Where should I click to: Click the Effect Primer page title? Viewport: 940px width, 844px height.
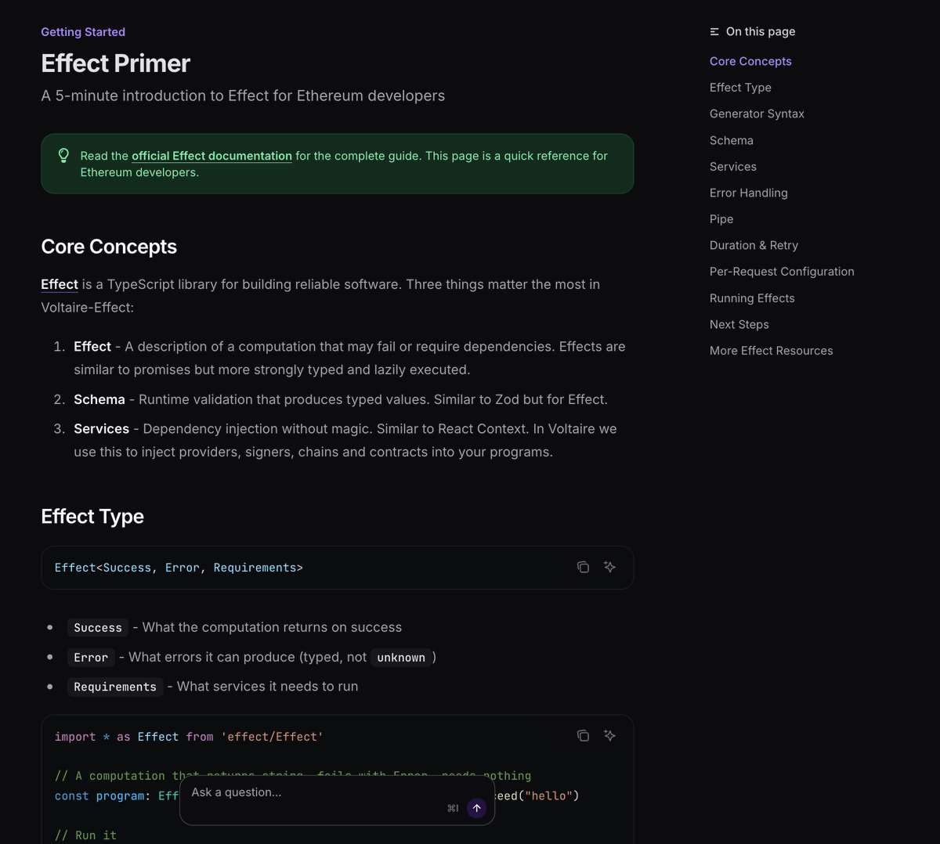coord(116,63)
